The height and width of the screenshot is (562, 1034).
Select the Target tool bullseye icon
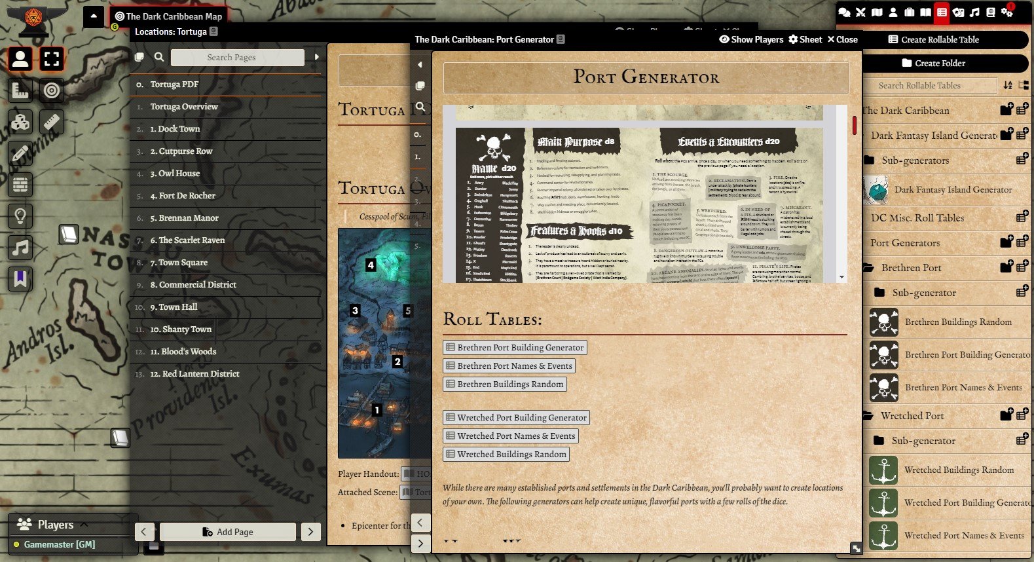pyautogui.click(x=52, y=90)
